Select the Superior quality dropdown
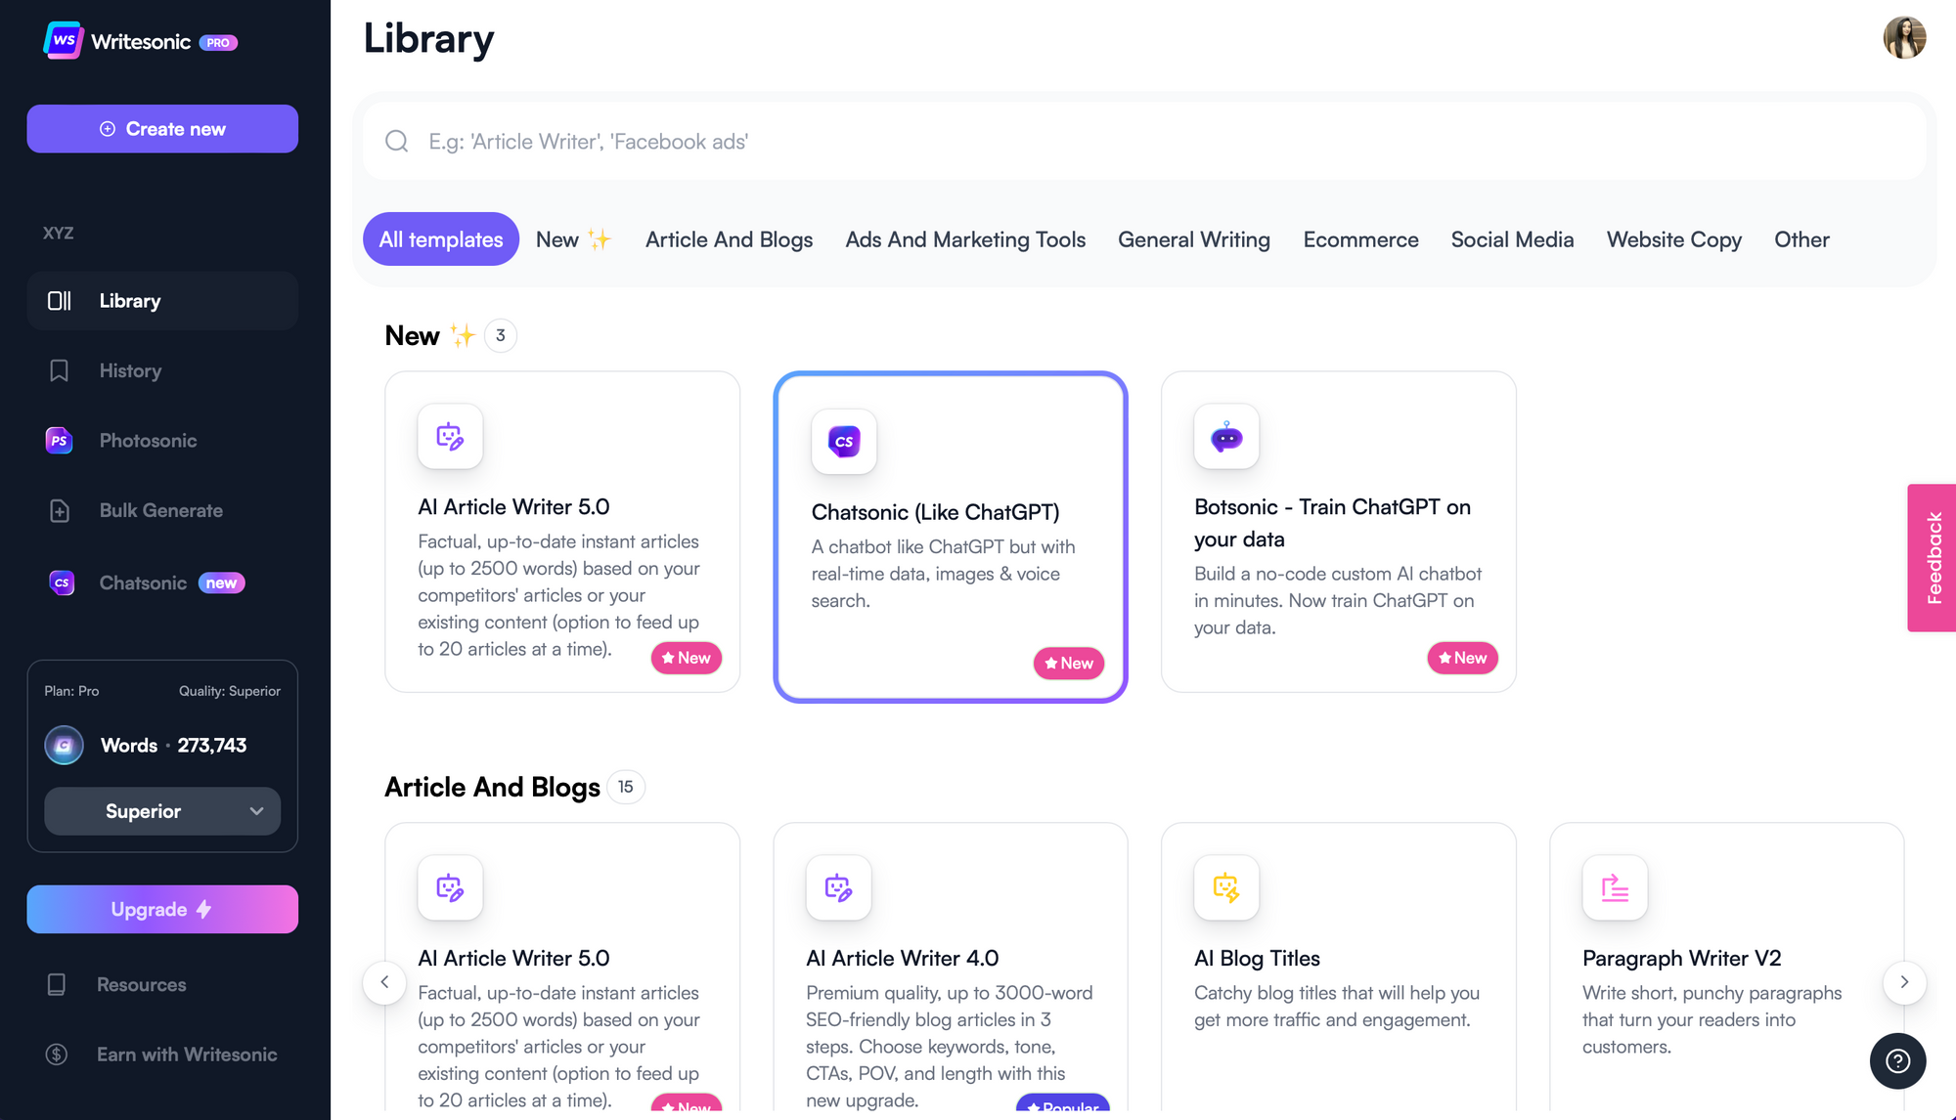This screenshot has height=1120, width=1956. (x=161, y=811)
